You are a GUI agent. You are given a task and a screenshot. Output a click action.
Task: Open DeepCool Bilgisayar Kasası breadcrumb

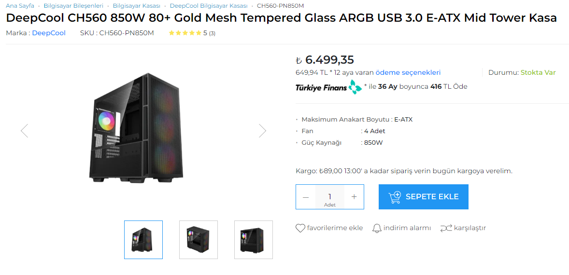coord(209,6)
